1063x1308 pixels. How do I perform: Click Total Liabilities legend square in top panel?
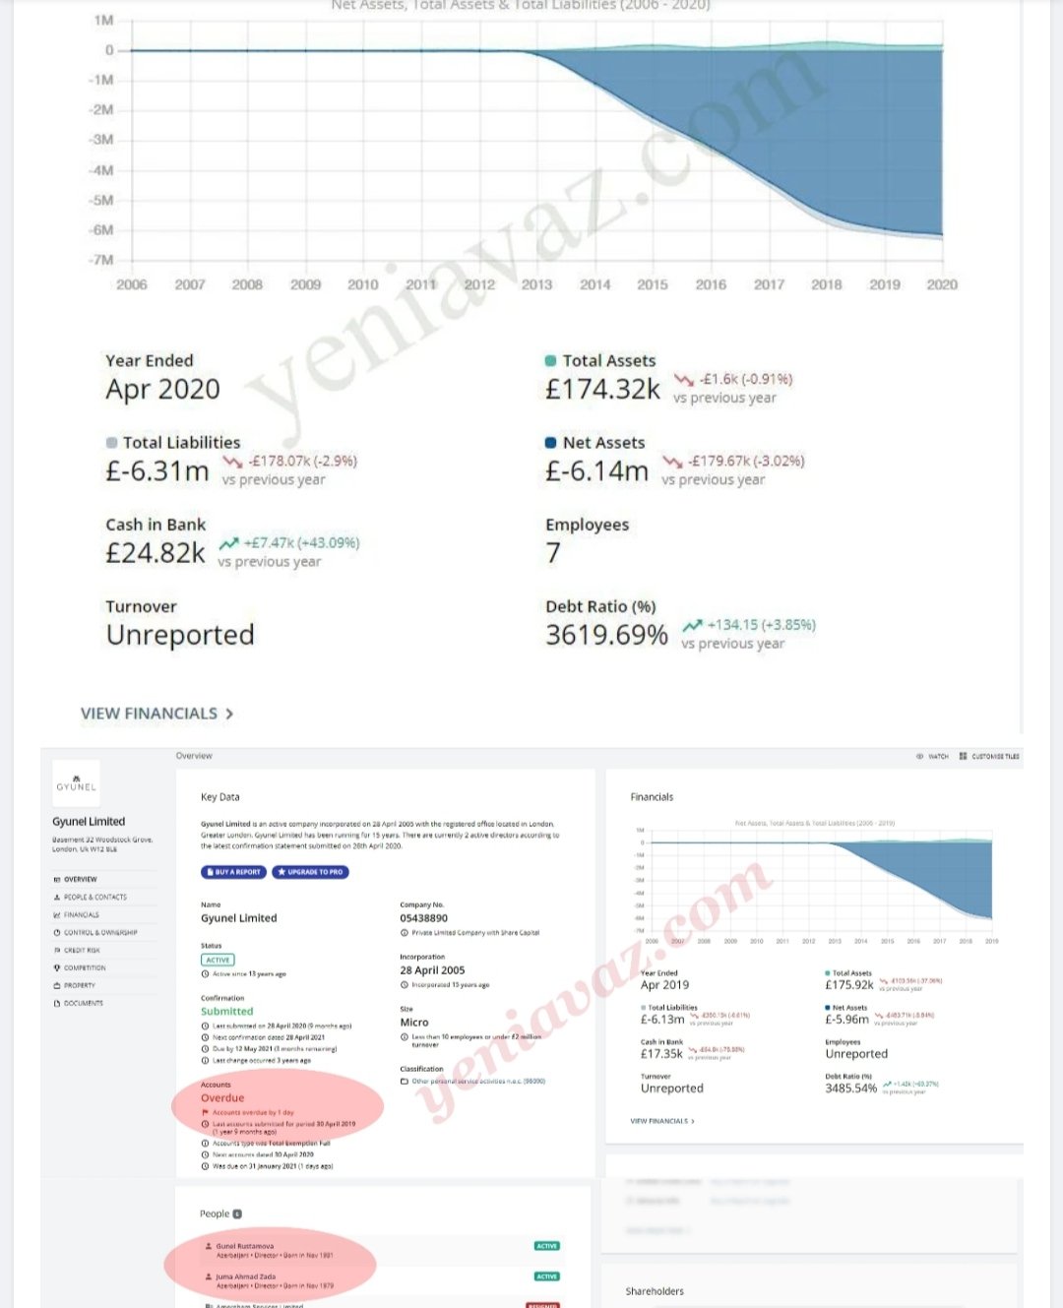(x=111, y=443)
